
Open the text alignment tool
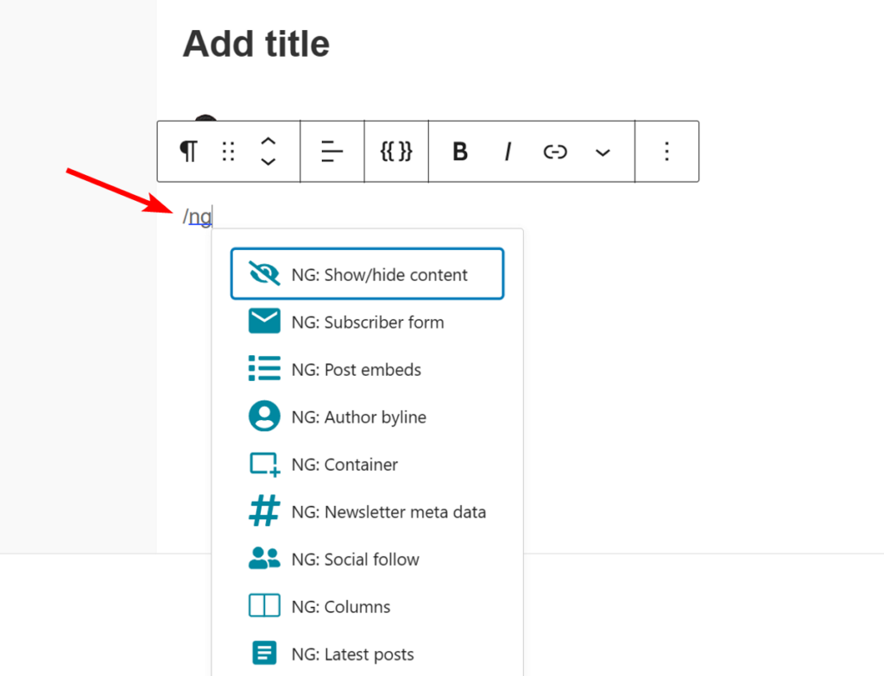coord(332,151)
